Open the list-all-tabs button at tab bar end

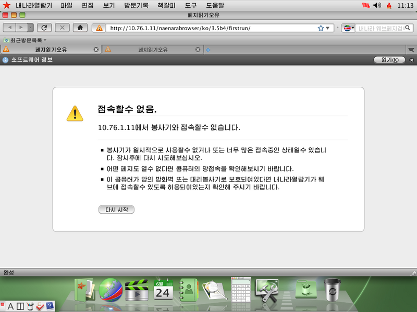tap(411, 49)
